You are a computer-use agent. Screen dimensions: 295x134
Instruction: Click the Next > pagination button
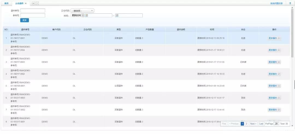(x=253, y=124)
